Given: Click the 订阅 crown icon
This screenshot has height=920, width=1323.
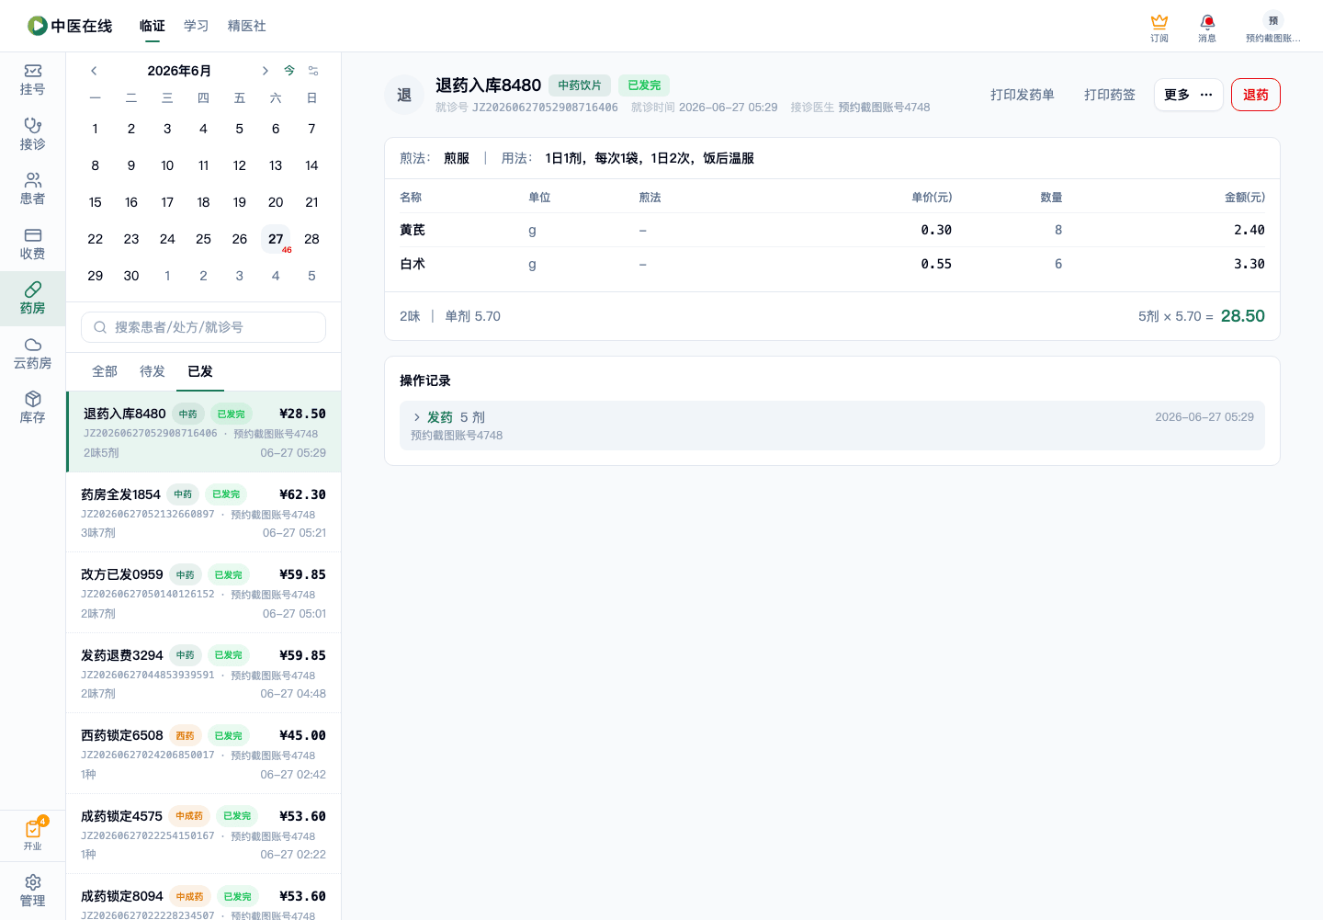Looking at the screenshot, I should (x=1159, y=28).
